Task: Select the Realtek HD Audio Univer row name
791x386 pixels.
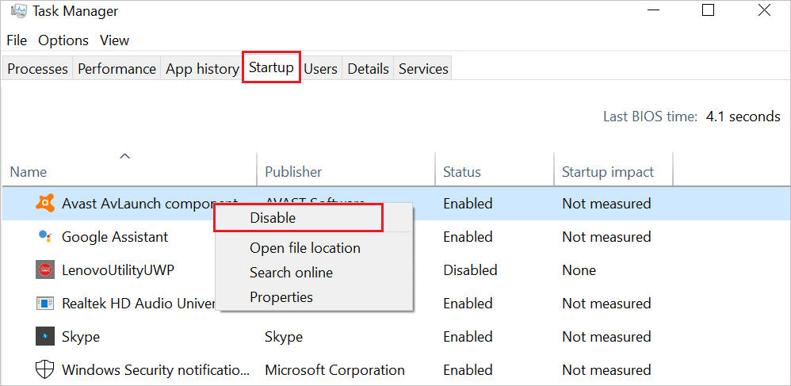Action: pos(139,304)
